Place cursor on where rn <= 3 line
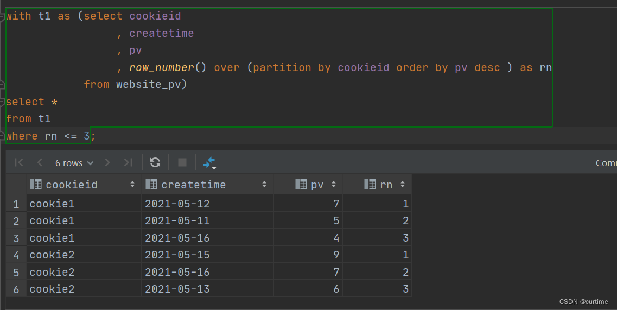This screenshot has width=617, height=310. click(x=50, y=136)
